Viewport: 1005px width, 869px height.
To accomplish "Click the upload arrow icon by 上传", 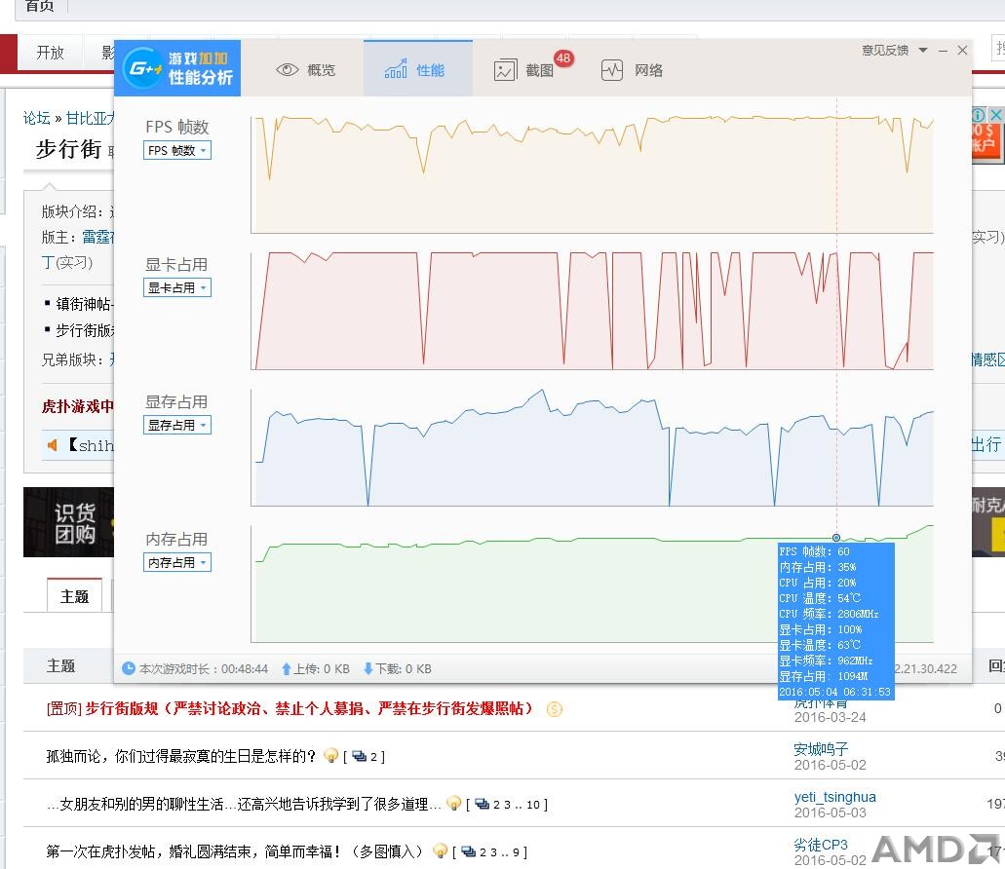I will [287, 668].
